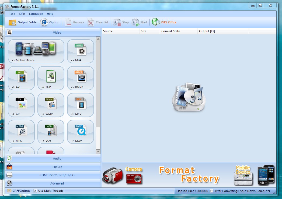The width and height of the screenshot is (282, 199).
Task: Expand the Picture category panel
Action: (x=53, y=167)
